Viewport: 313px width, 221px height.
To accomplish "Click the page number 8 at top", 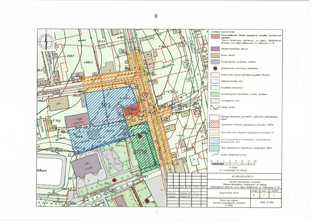I will tap(156, 16).
